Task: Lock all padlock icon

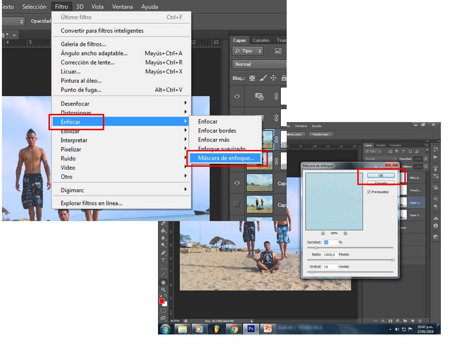Action: 284,78
